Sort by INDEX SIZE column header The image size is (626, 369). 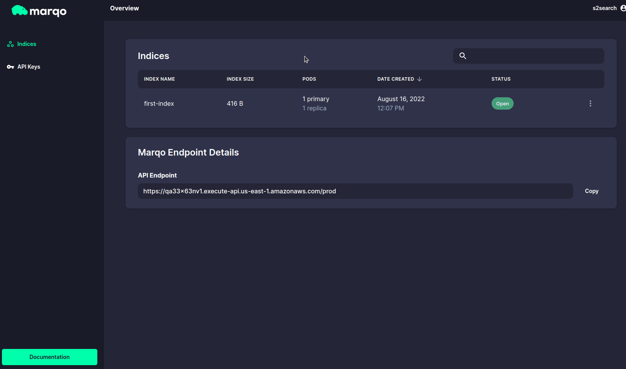coord(240,79)
